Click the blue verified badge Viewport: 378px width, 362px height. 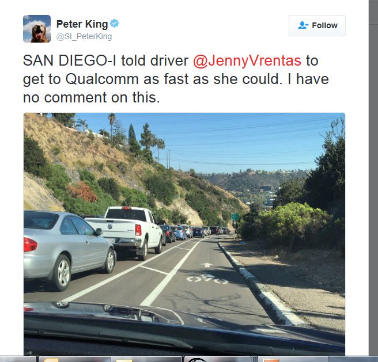click(x=114, y=24)
